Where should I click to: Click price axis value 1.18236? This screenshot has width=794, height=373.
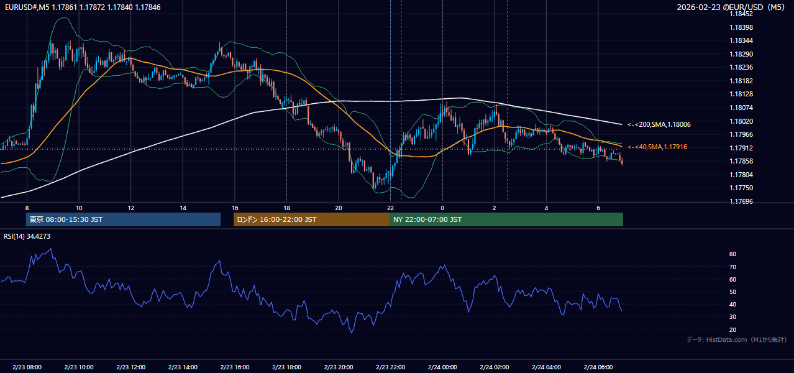[x=742, y=67]
